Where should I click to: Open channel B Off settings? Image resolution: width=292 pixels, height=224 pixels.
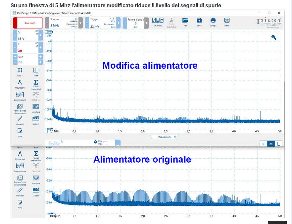click(28, 47)
